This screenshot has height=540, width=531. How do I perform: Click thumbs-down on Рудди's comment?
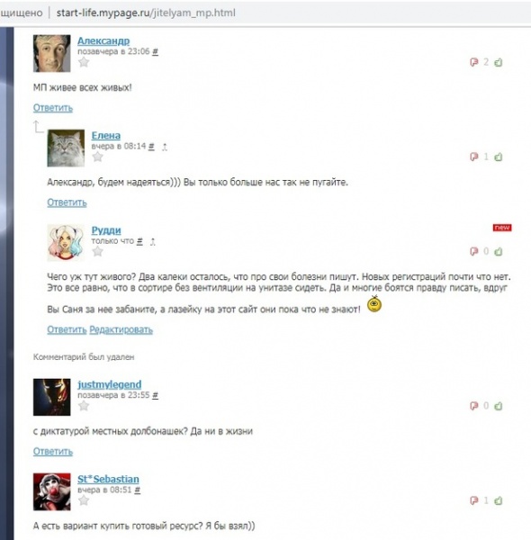(473, 252)
